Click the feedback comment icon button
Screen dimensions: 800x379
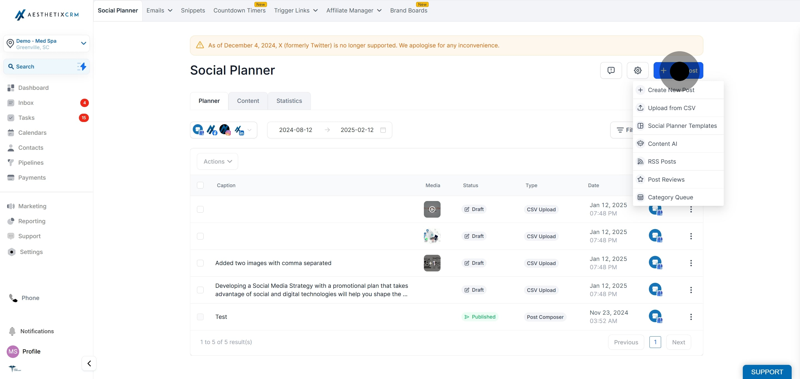click(611, 70)
